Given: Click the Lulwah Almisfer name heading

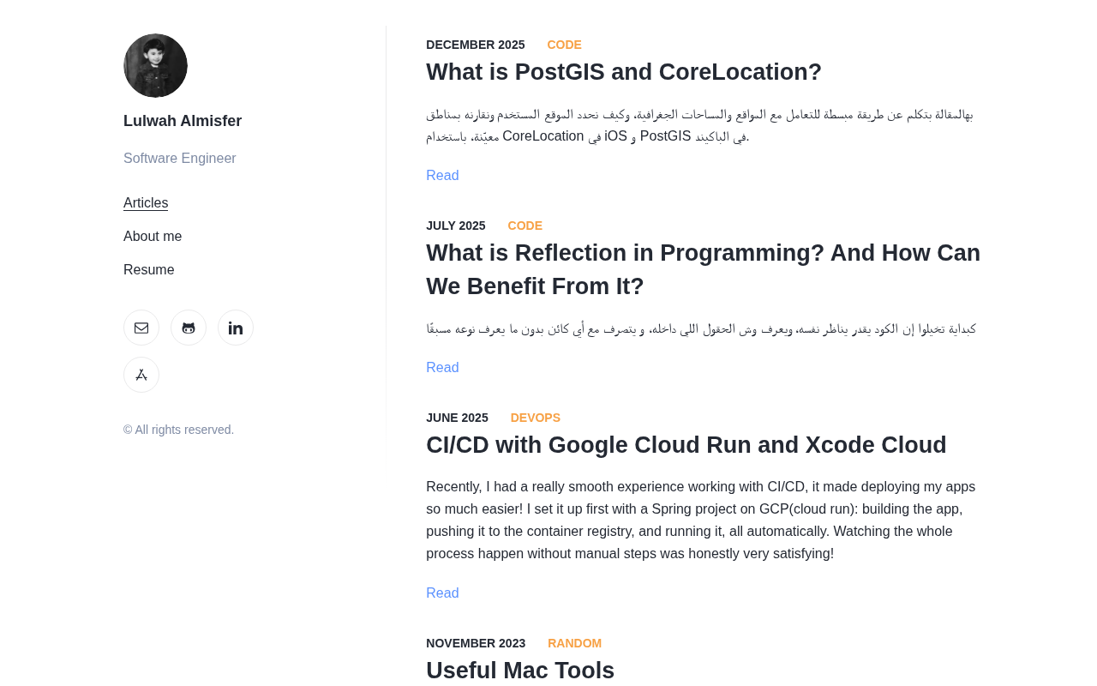Looking at the screenshot, I should pos(183,121).
